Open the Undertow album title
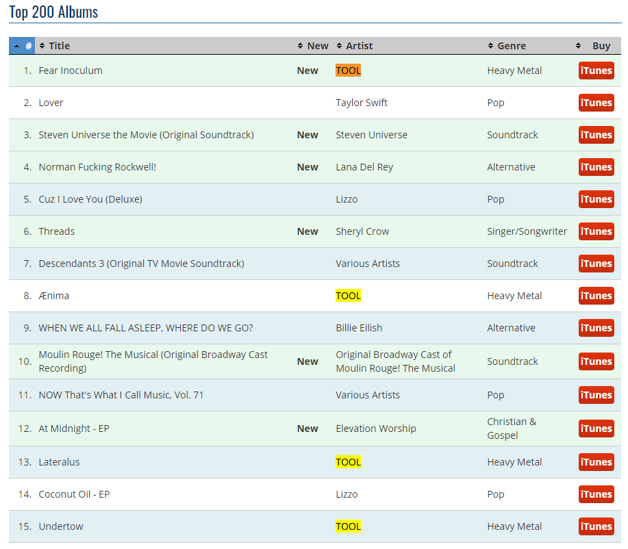This screenshot has width=628, height=549. pyautogui.click(x=61, y=526)
